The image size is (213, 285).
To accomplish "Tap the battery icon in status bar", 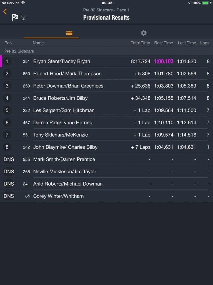I will point(205,3).
